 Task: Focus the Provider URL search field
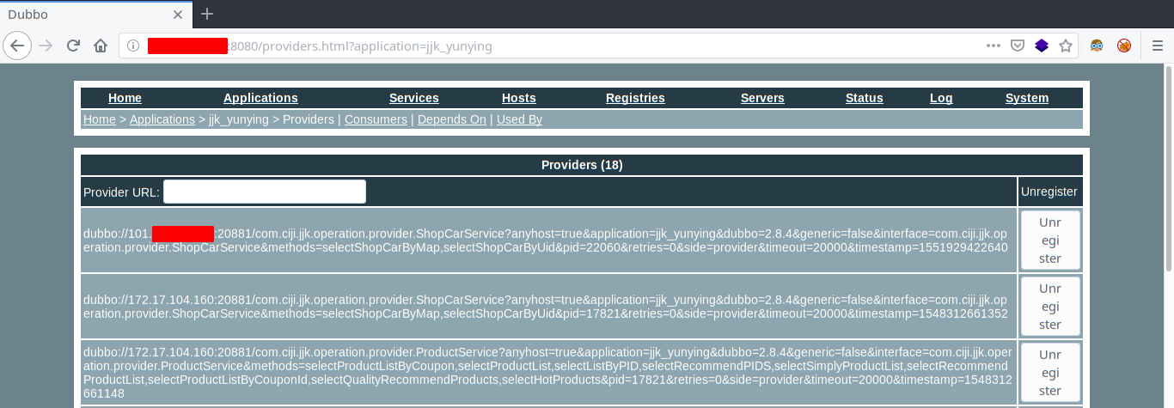tap(265, 192)
